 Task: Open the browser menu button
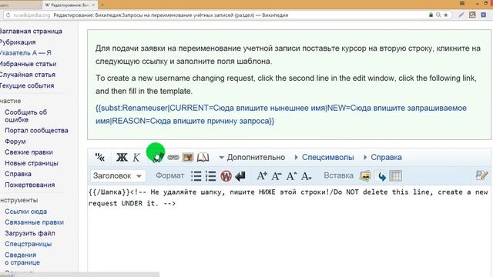pos(462,3)
